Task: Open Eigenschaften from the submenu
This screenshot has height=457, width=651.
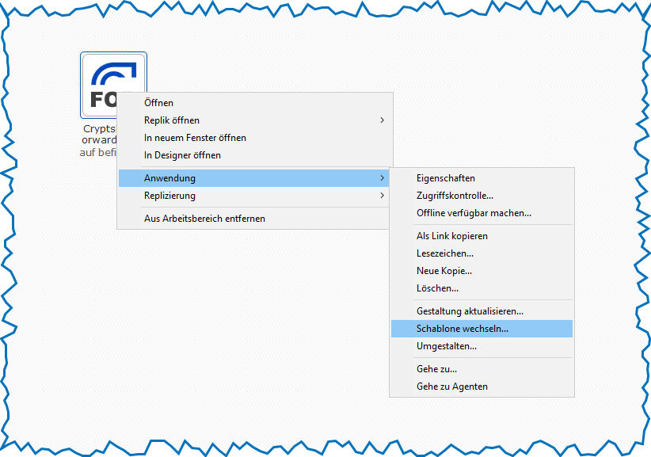Action: pos(445,178)
